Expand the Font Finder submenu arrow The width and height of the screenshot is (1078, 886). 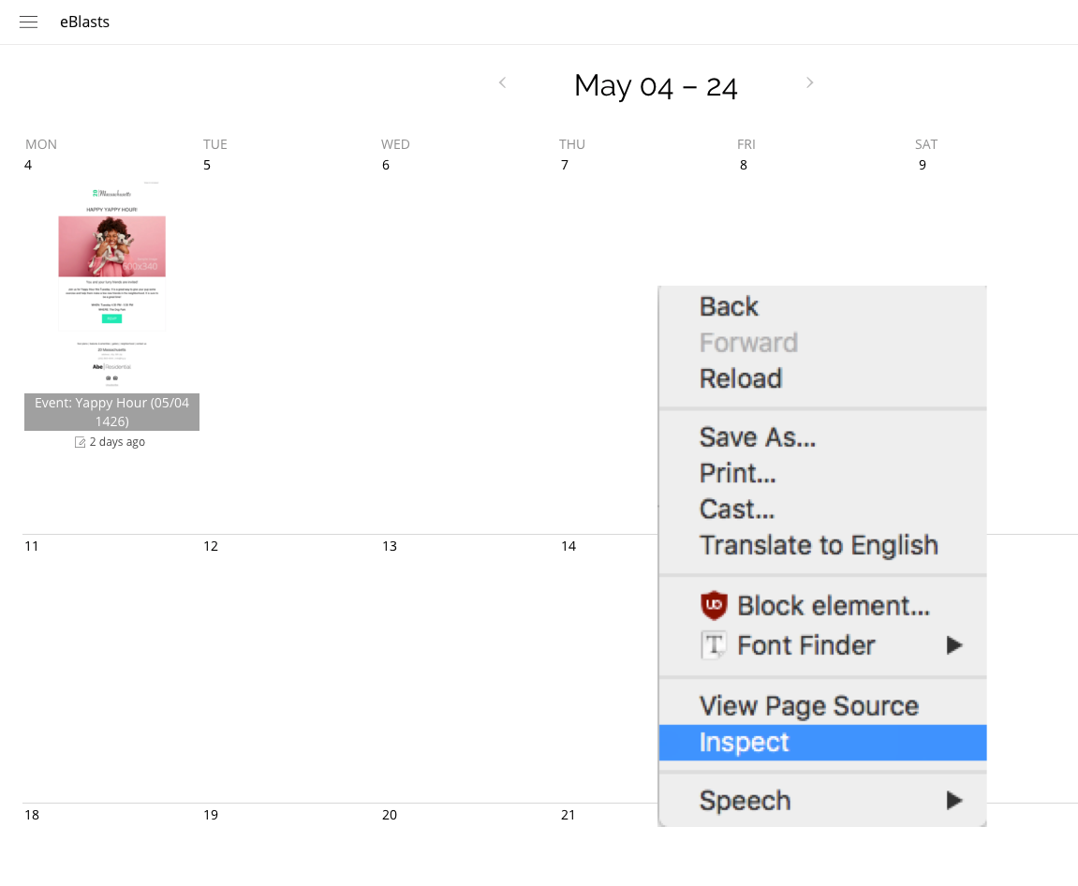click(x=953, y=645)
